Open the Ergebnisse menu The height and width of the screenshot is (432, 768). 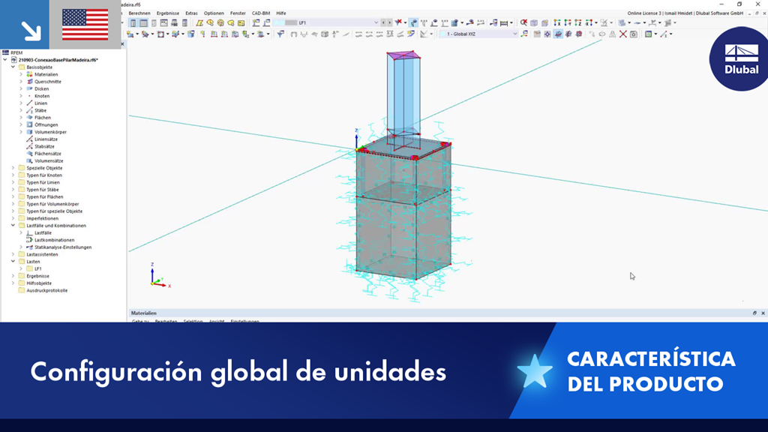tap(167, 13)
